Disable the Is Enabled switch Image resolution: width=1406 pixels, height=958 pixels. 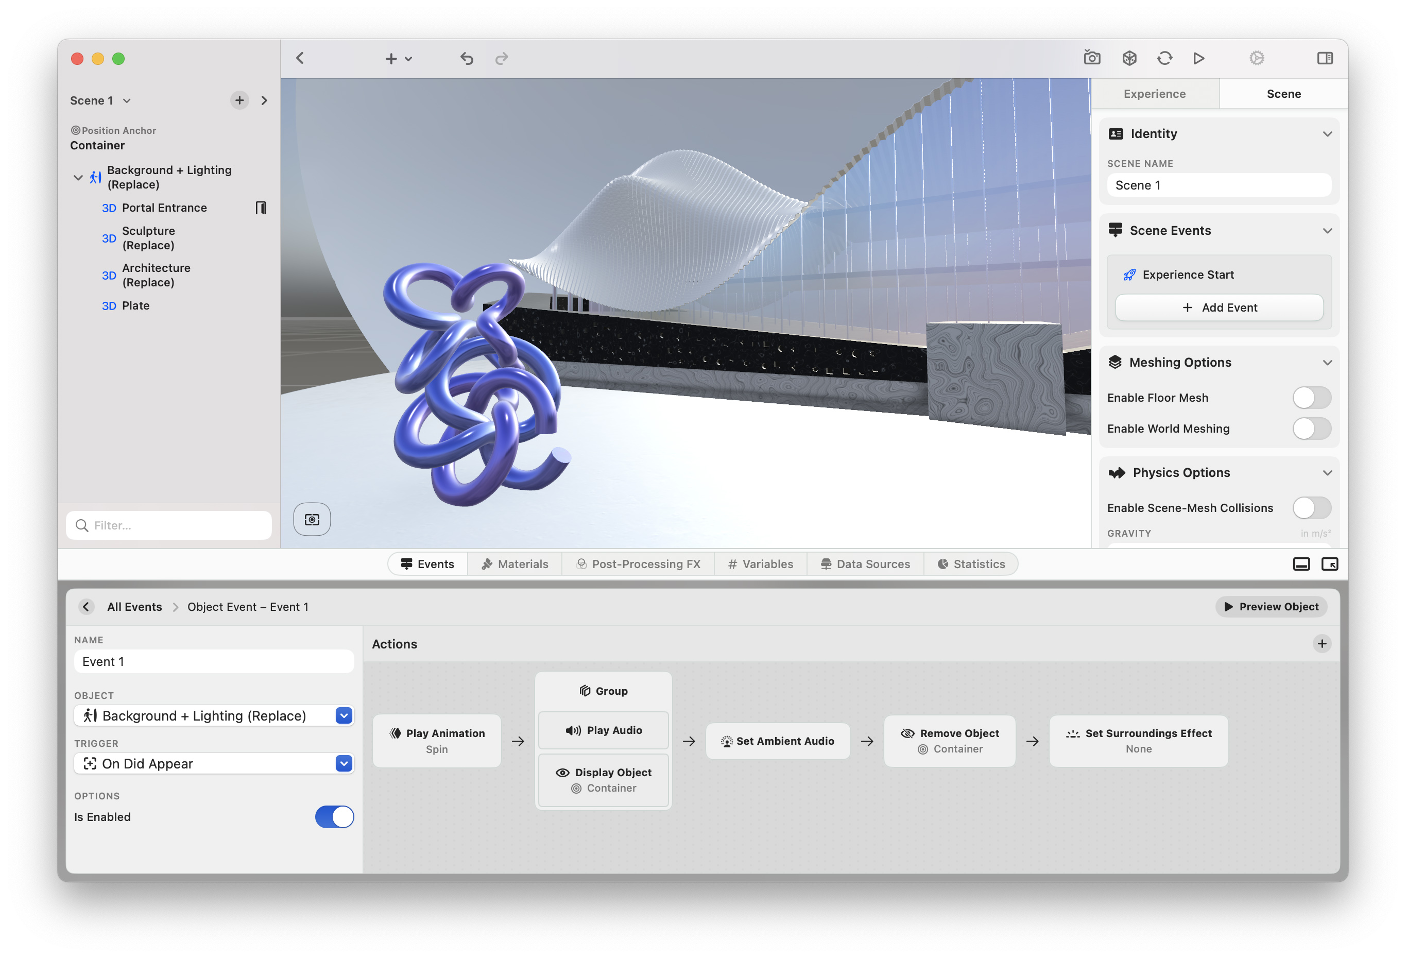click(334, 816)
